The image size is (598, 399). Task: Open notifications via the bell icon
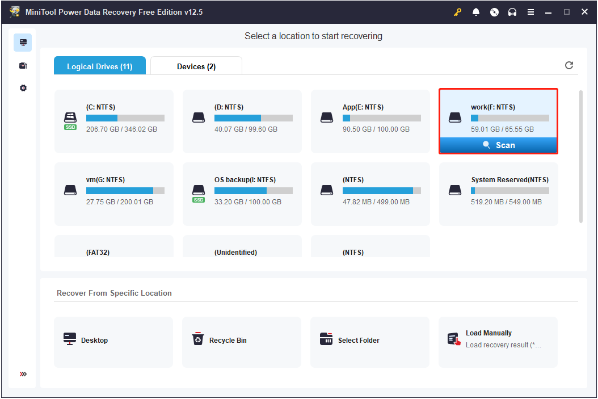point(476,11)
